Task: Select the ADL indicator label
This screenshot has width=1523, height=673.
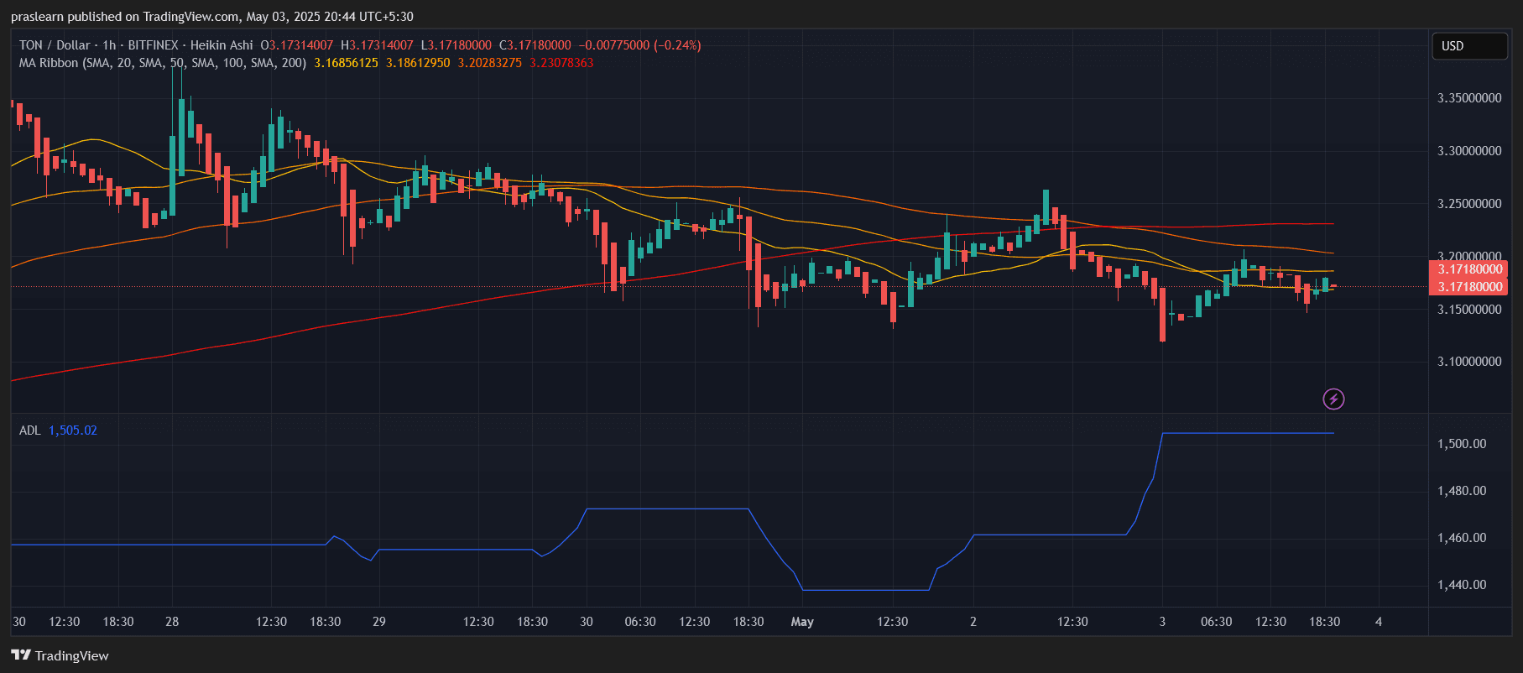Action: coord(30,430)
